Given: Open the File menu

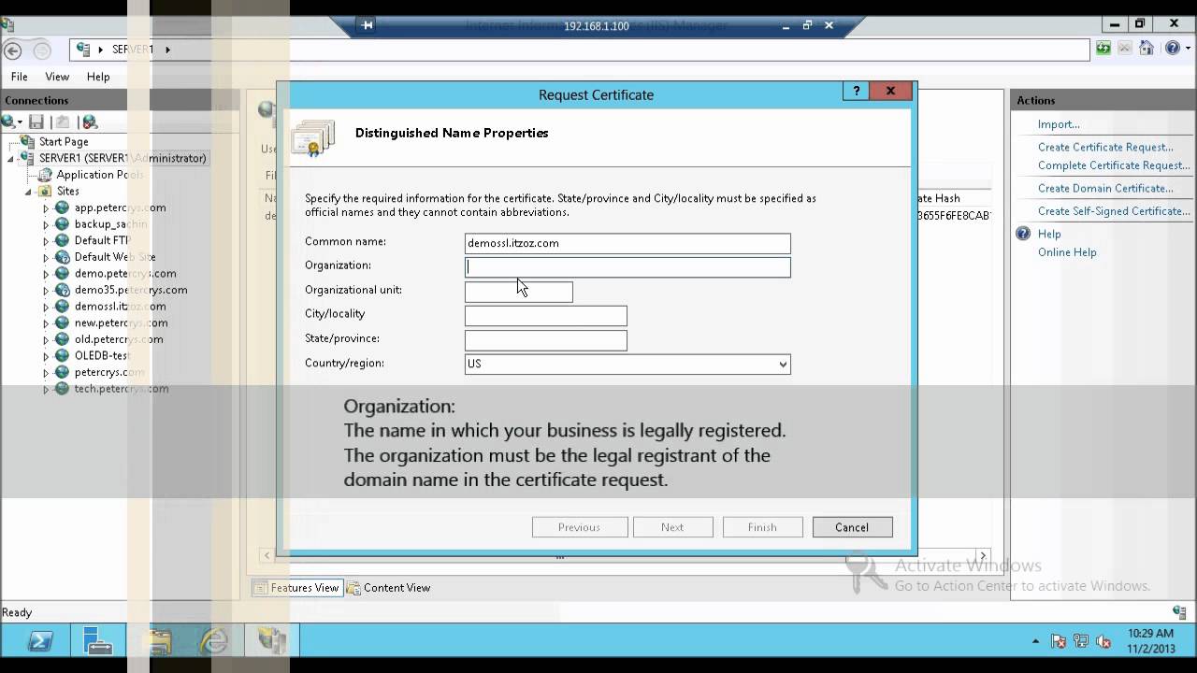Looking at the screenshot, I should (19, 77).
